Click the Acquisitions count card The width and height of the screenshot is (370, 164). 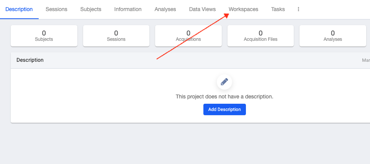click(x=188, y=36)
